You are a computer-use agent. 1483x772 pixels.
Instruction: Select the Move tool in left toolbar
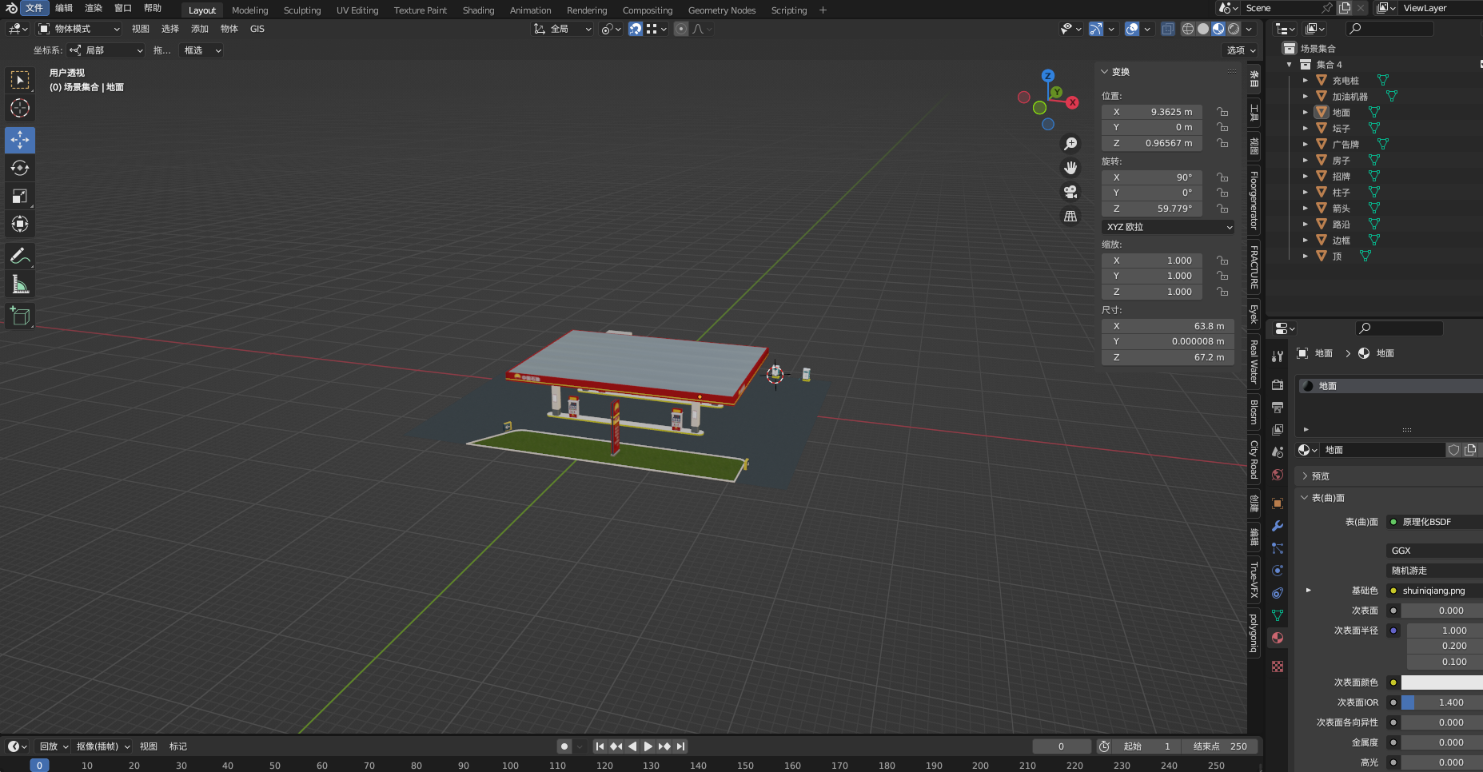point(20,140)
